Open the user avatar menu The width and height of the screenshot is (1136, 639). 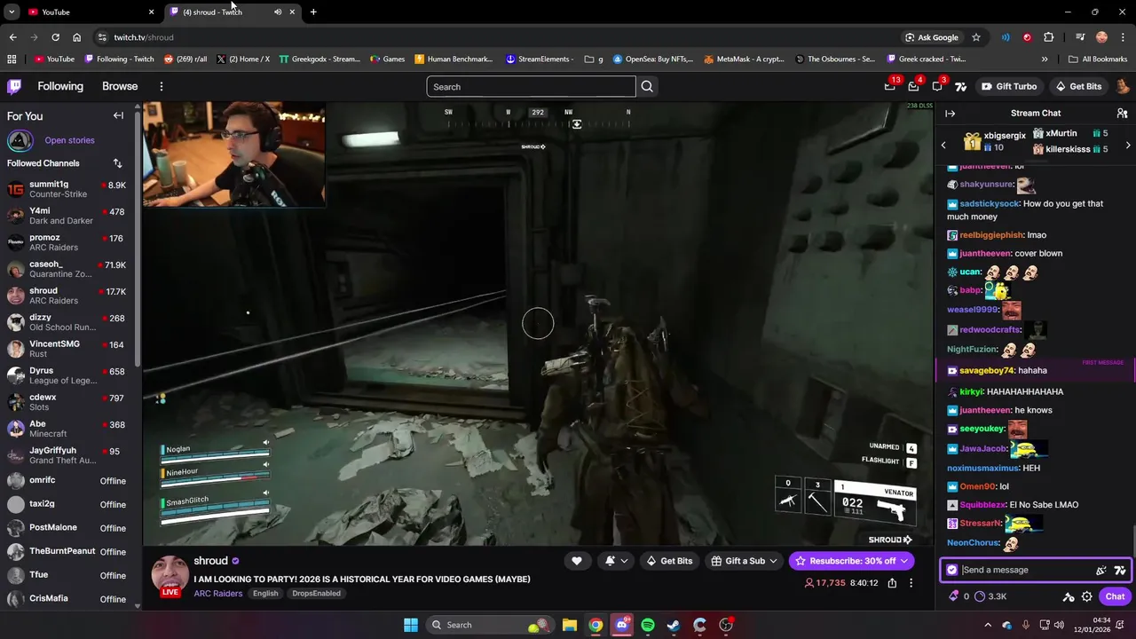1123,86
